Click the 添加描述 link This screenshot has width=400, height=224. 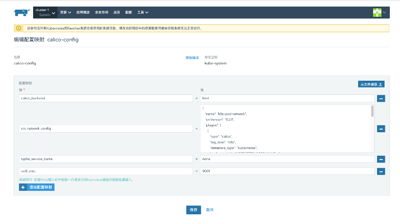click(192, 58)
